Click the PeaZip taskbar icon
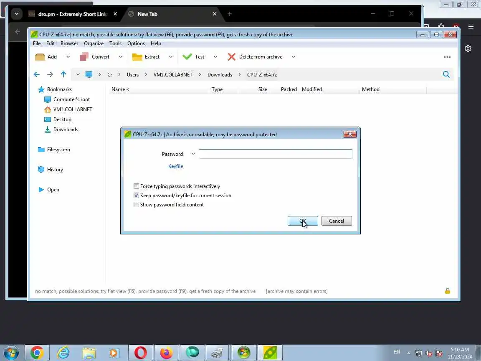 click(x=270, y=353)
